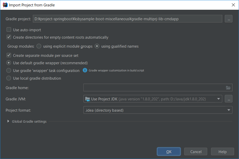Click 'Gradle wrapper customization in build script' text

[116, 70]
